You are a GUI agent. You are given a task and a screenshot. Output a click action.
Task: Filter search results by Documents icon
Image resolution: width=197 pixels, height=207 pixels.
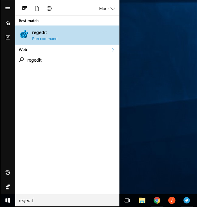point(37,8)
